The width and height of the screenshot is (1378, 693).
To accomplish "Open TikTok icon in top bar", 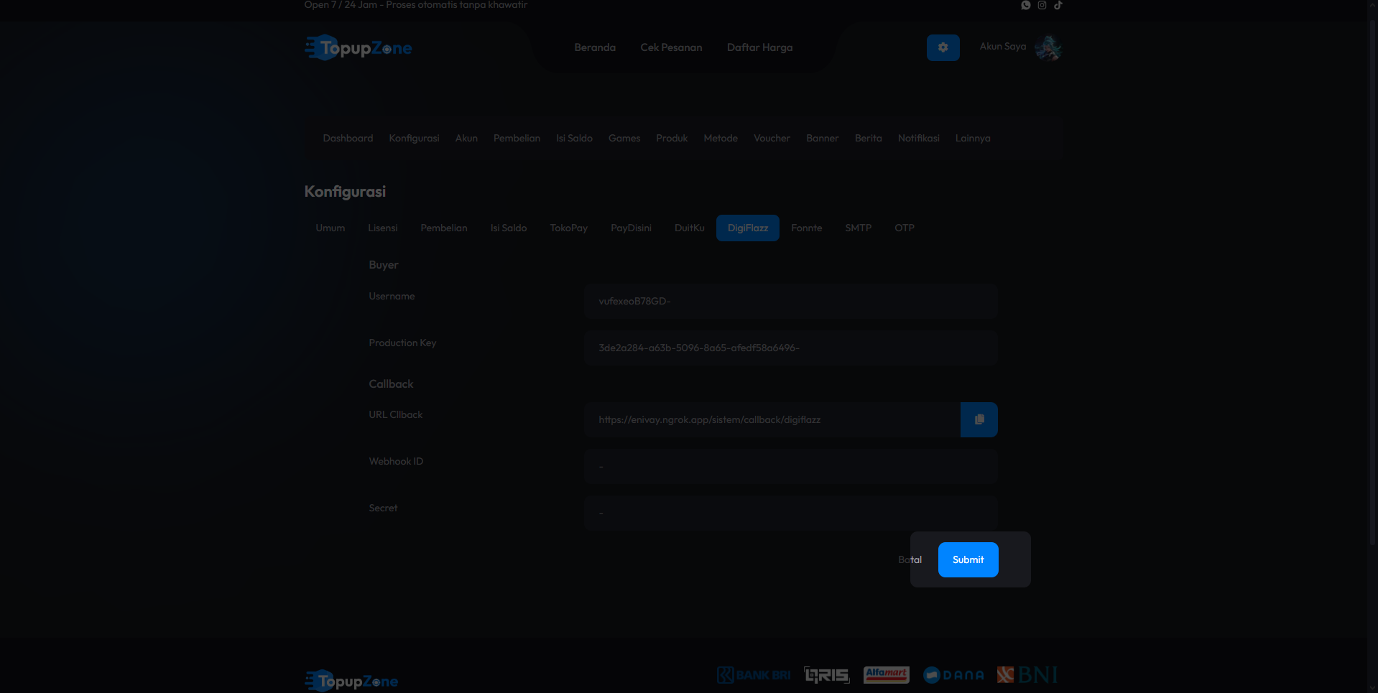I will click(1058, 5).
